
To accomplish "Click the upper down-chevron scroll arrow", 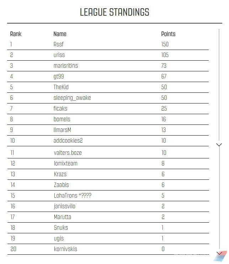I will tap(219, 144).
